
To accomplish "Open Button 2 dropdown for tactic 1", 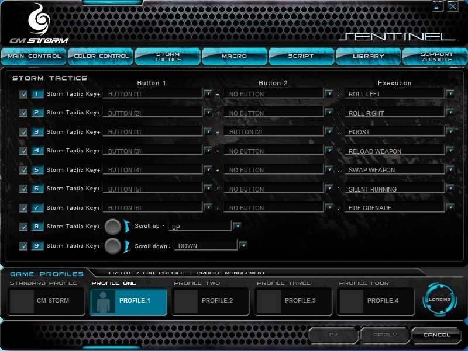I will (329, 93).
